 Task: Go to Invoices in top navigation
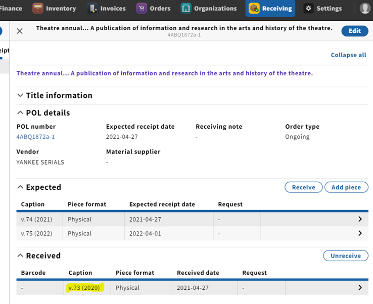pos(113,8)
